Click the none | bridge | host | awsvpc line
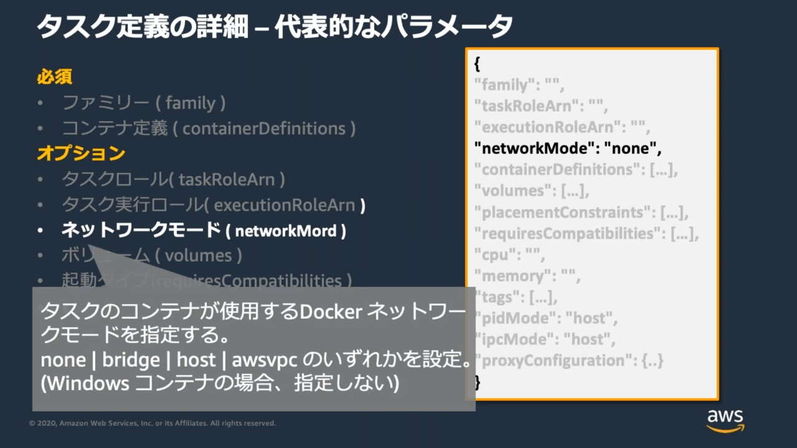 click(255, 360)
